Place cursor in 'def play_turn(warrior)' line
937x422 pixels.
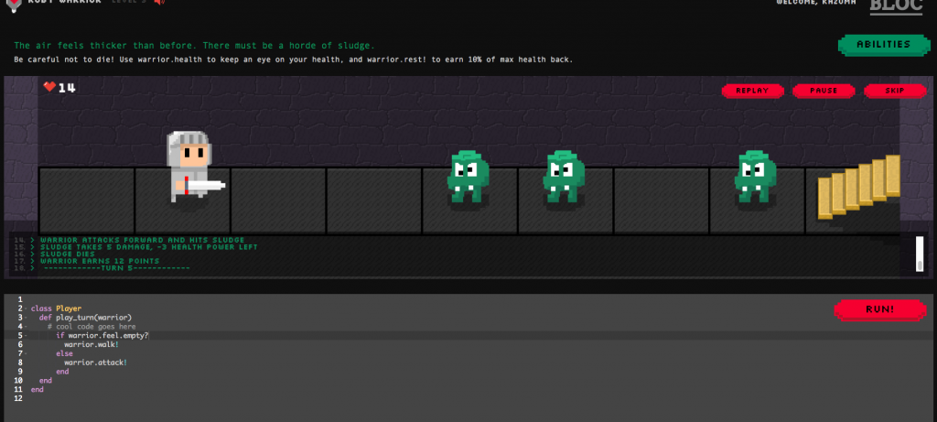(x=85, y=318)
